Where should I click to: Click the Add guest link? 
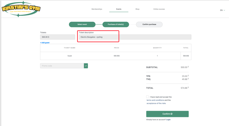[x=45, y=43]
